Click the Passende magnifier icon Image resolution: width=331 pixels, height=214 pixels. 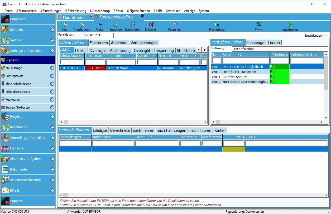pos(174,25)
